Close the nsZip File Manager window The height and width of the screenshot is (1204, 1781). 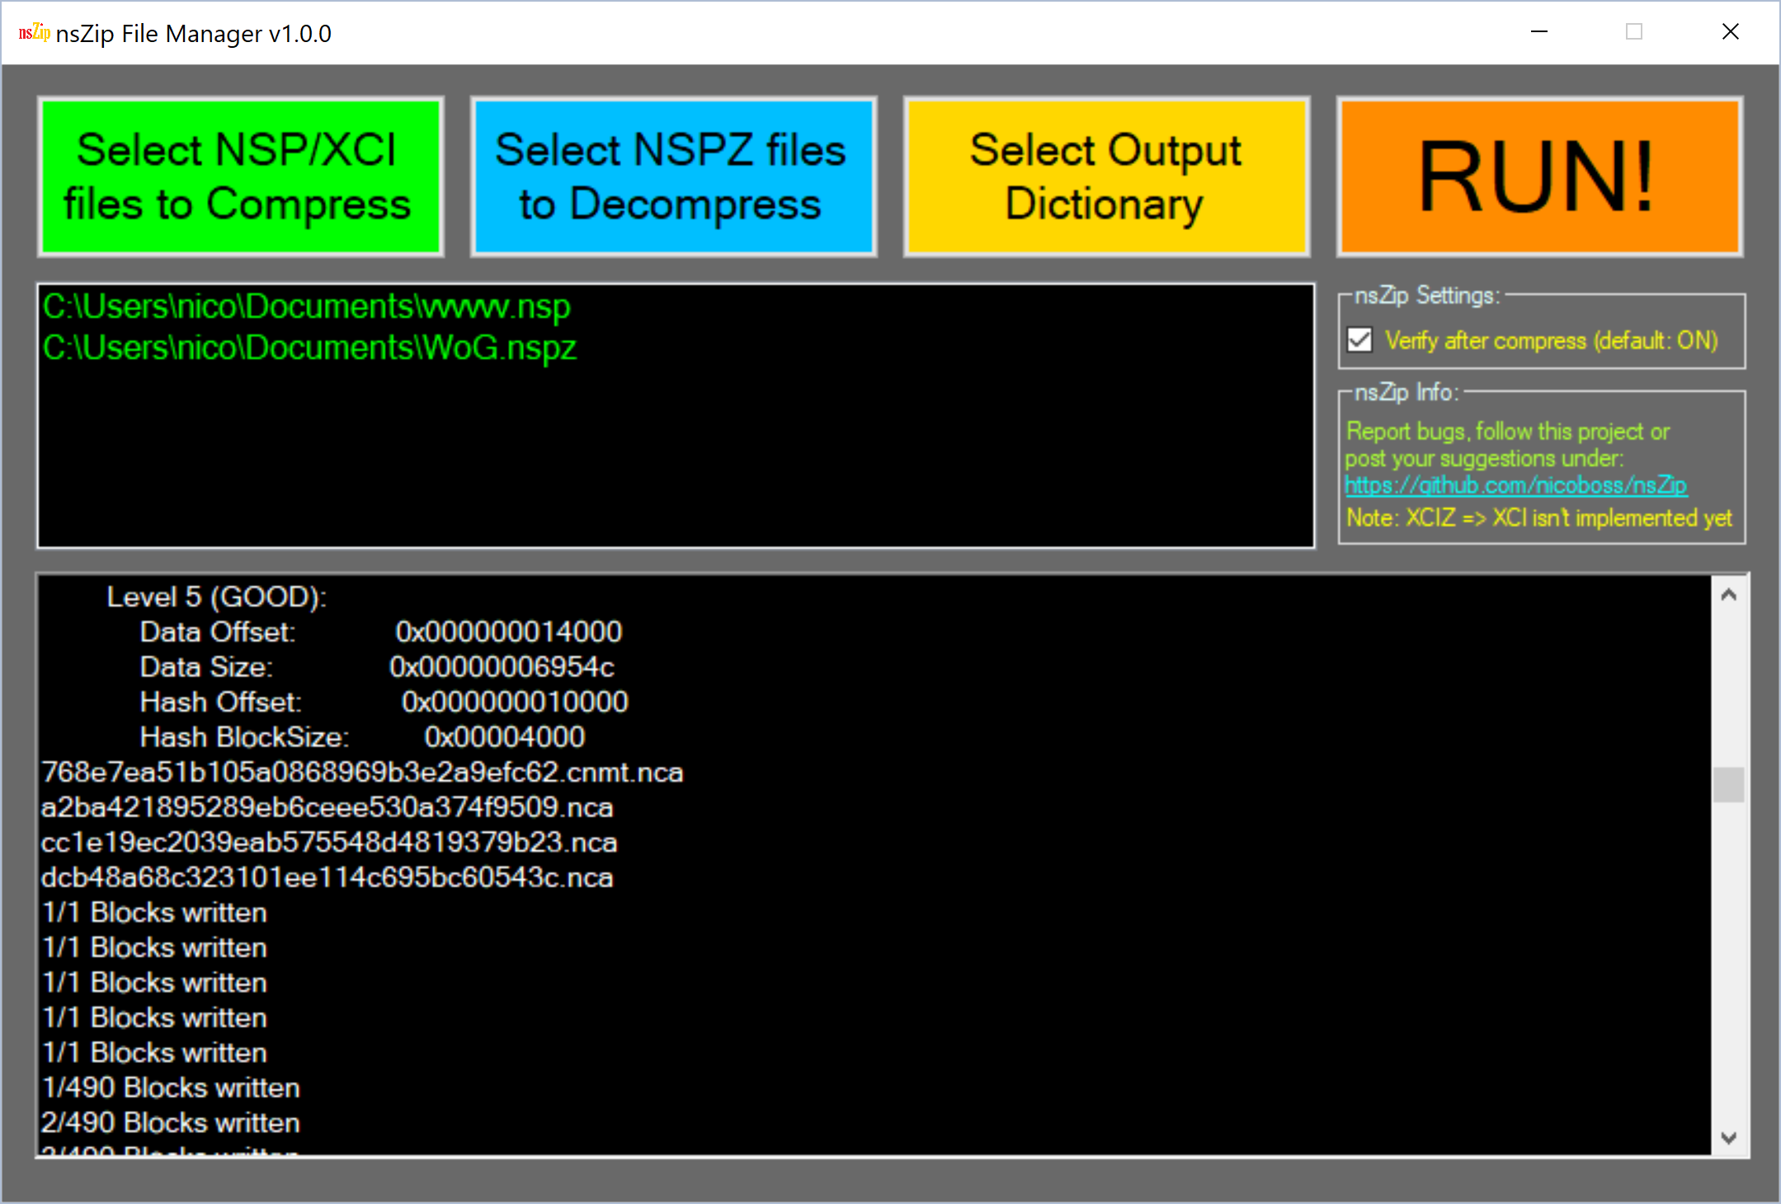1730,32
